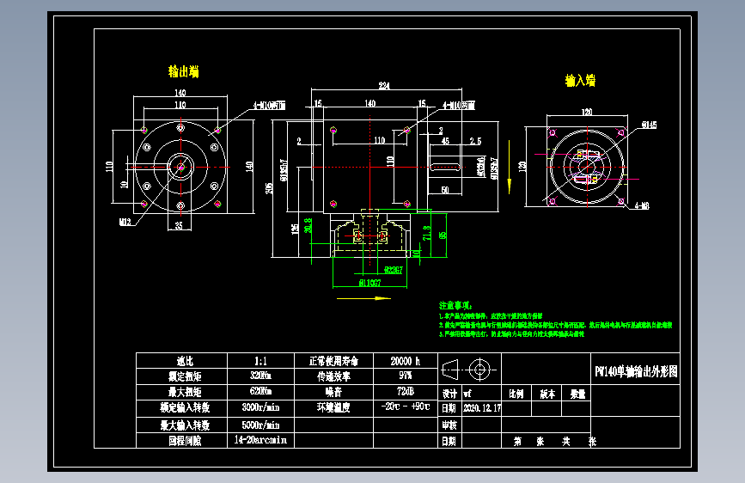Click the 305 height dimension
Viewport: 745px width, 483px height.
click(x=270, y=188)
